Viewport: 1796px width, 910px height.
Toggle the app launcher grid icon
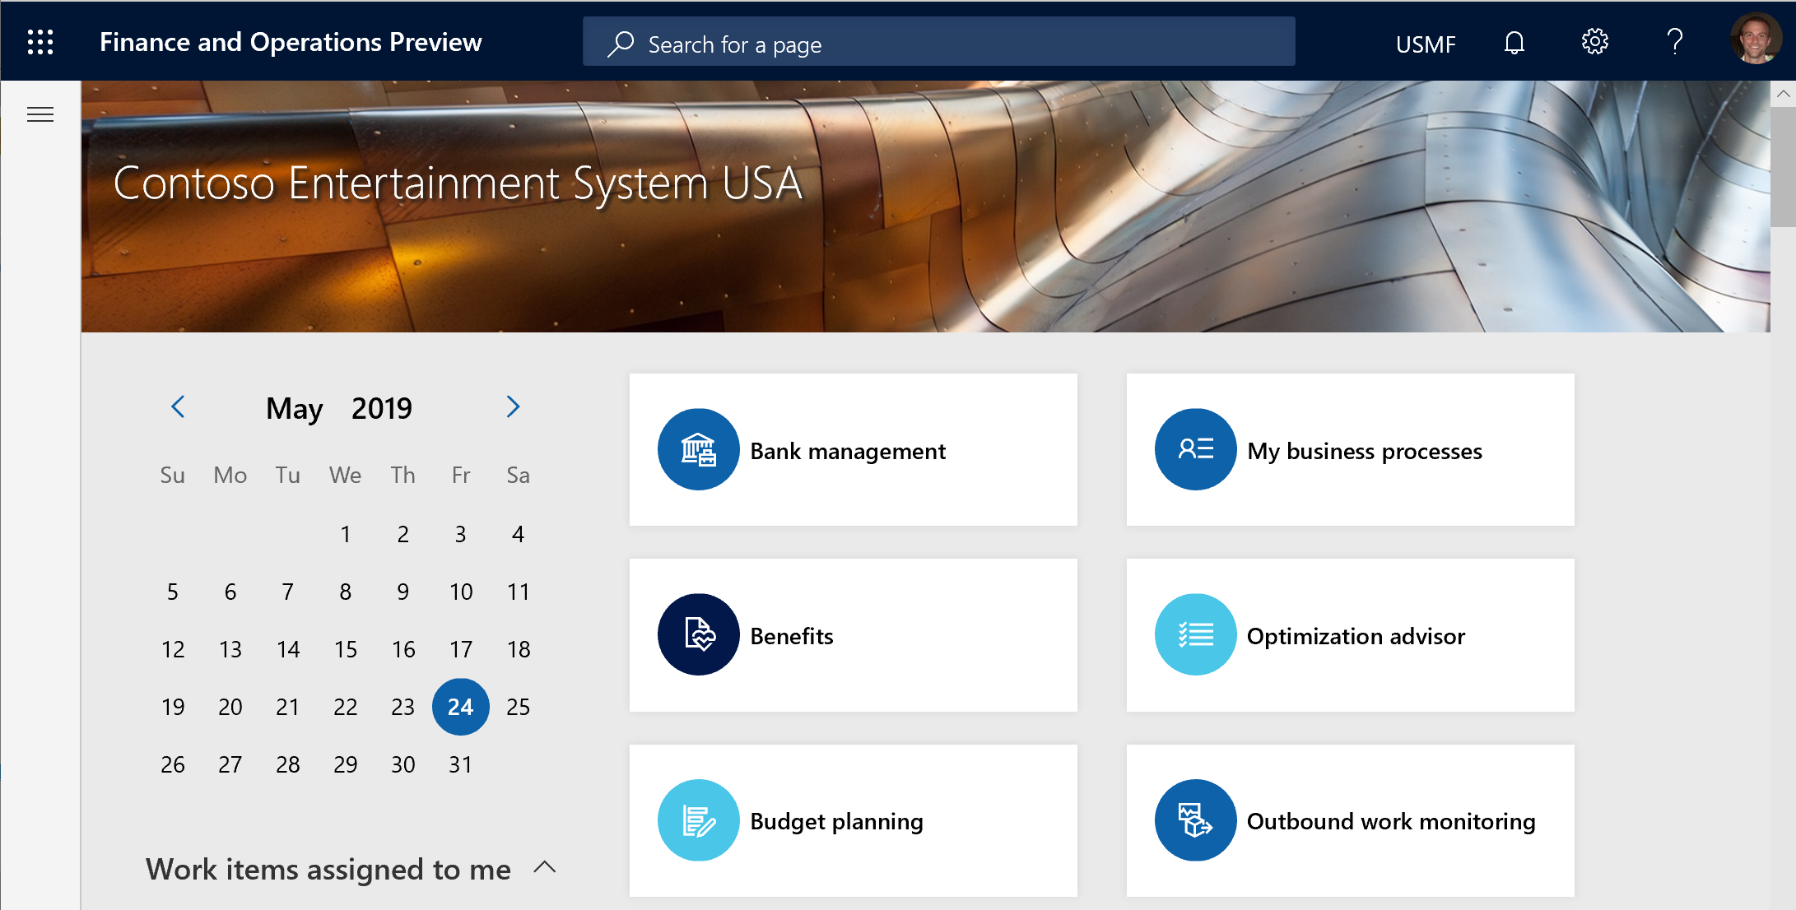pos(39,42)
